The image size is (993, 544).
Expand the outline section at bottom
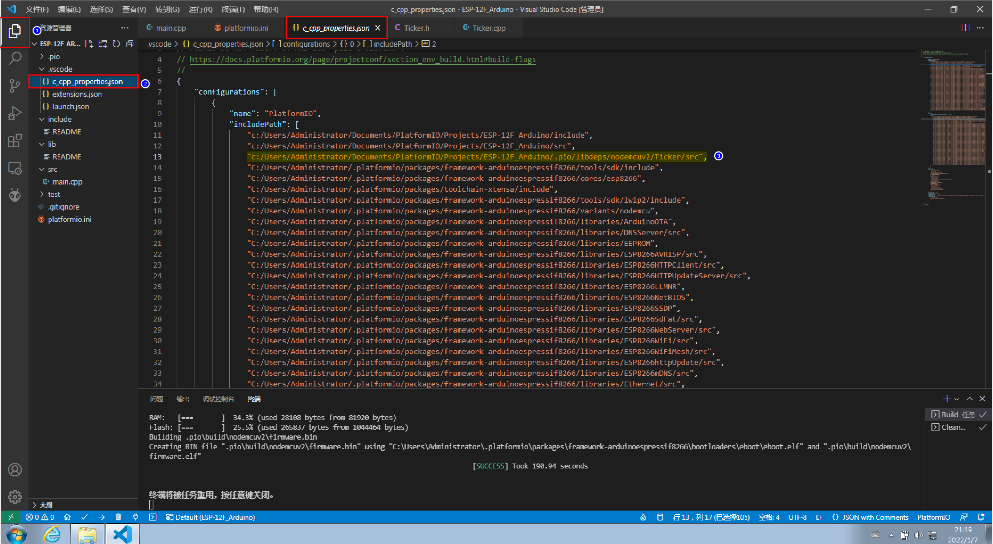click(x=46, y=505)
